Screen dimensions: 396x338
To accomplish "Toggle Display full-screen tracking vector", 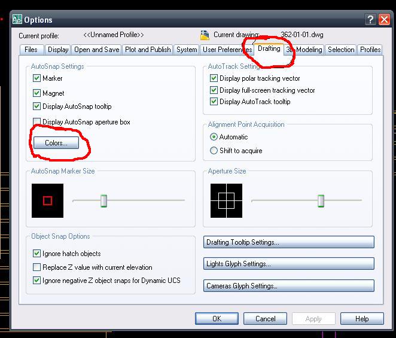I will click(x=214, y=90).
